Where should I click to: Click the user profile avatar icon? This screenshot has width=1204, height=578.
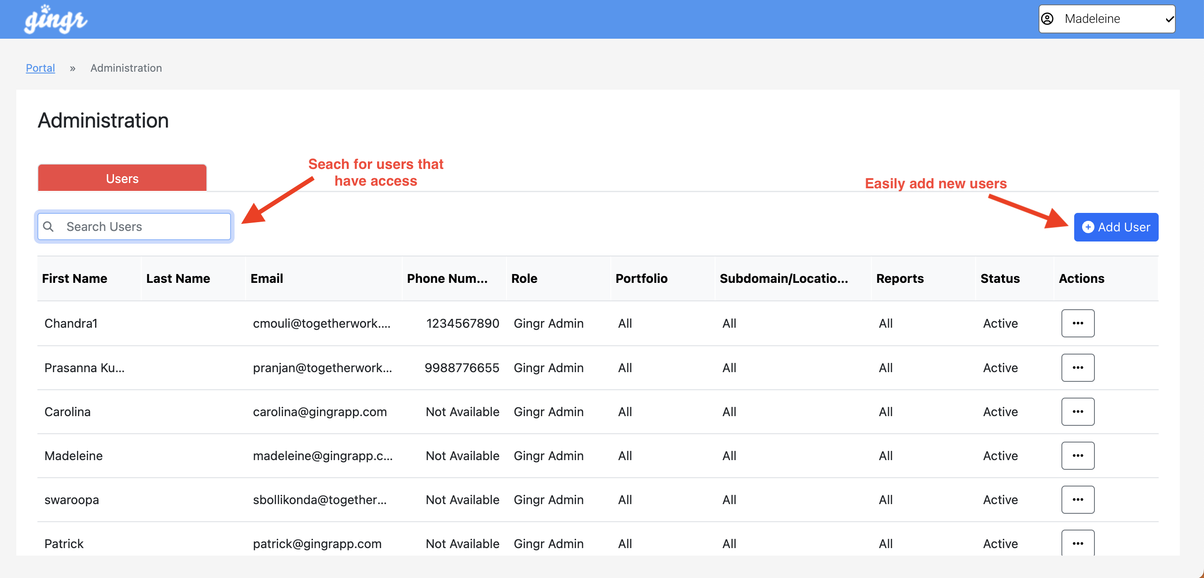tap(1047, 18)
